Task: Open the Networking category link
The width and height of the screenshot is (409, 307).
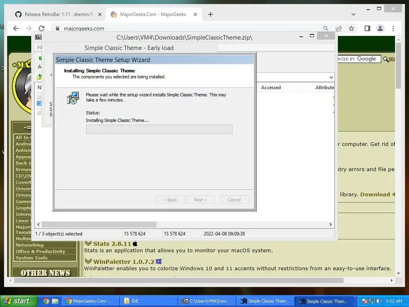Action: [x=30, y=245]
